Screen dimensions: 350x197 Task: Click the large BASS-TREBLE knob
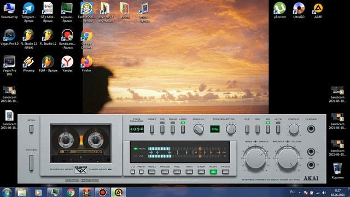click(x=255, y=158)
